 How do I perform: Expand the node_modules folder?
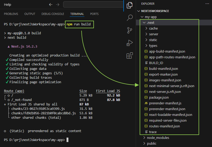[144, 138]
